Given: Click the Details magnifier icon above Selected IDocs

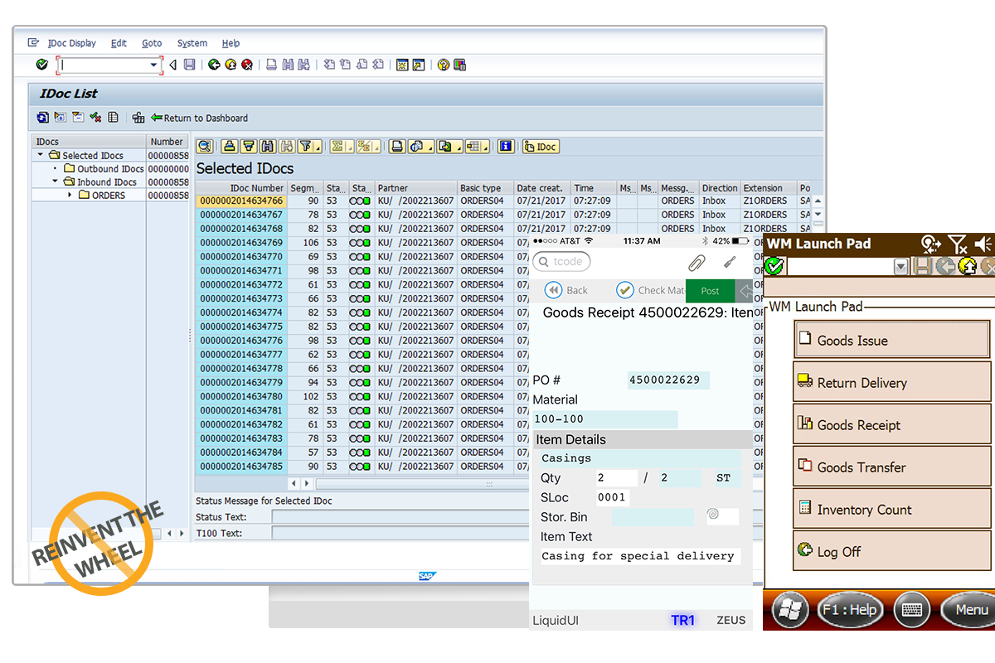Looking at the screenshot, I should [204, 147].
